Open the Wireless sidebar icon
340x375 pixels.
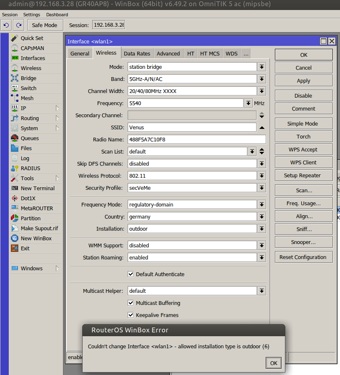[x=15, y=68]
